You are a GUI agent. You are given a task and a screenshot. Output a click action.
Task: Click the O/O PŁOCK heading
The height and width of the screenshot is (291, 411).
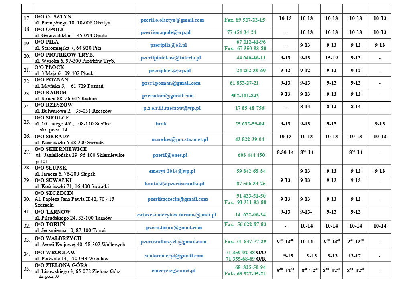click(x=49, y=67)
